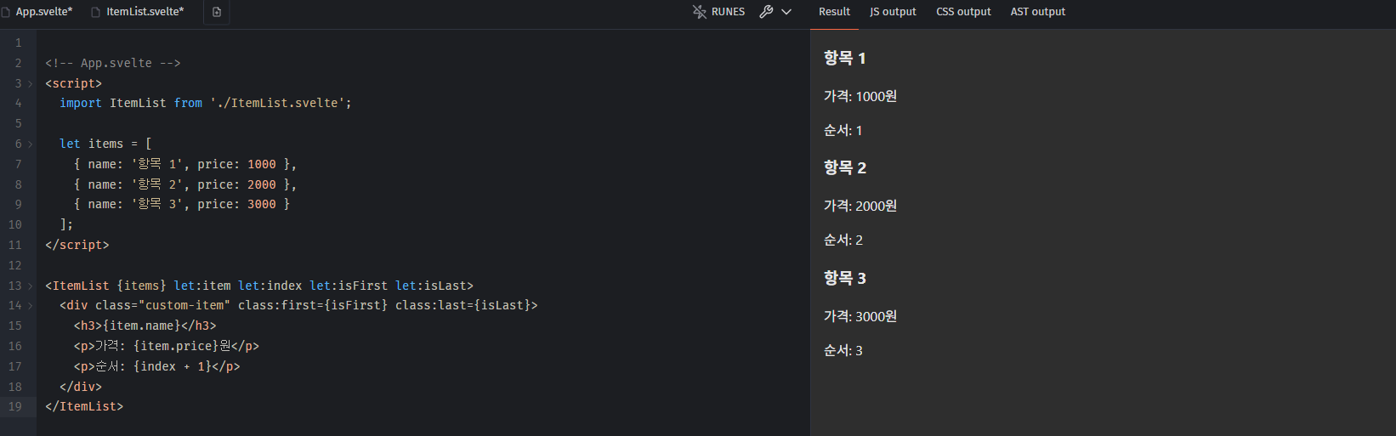The width and height of the screenshot is (1396, 436).
Task: Open the ItemList.svelte file tab
Action: 138,12
